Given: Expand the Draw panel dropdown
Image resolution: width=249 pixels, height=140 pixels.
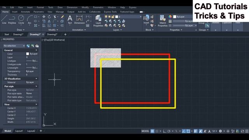Looking at the screenshot, I should [21, 30].
